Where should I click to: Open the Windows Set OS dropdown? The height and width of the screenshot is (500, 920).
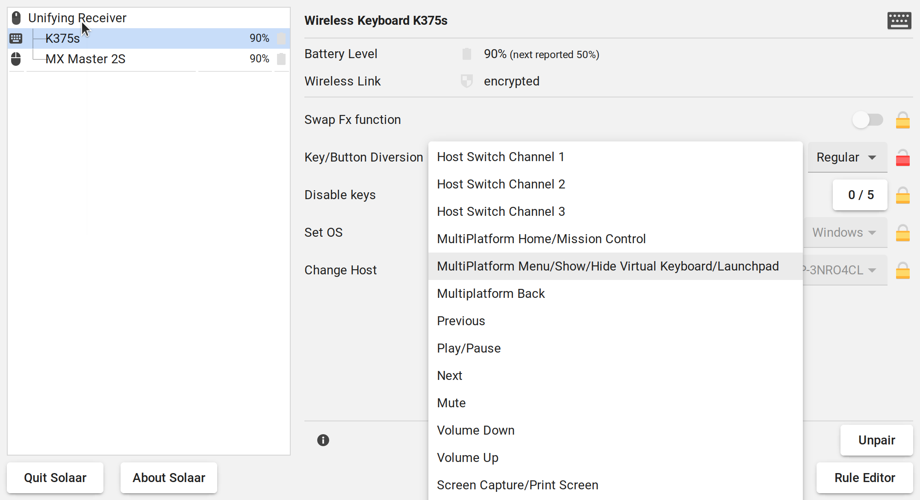click(846, 232)
